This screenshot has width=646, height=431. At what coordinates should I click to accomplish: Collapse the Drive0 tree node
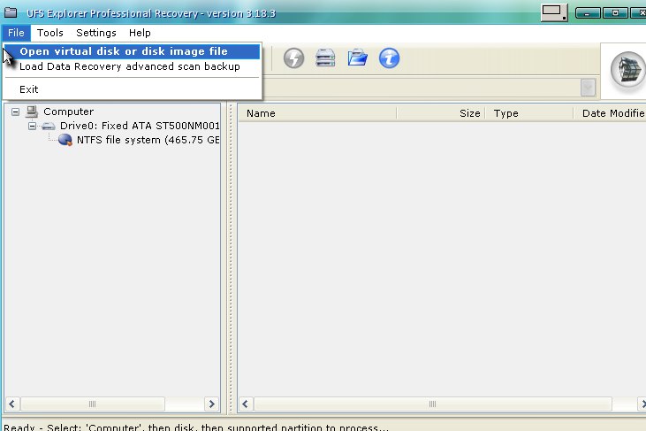tap(32, 126)
